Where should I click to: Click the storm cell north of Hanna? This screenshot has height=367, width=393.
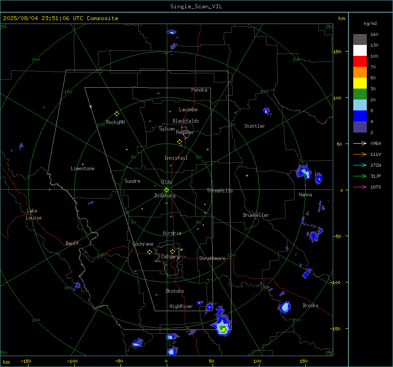[x=304, y=171]
